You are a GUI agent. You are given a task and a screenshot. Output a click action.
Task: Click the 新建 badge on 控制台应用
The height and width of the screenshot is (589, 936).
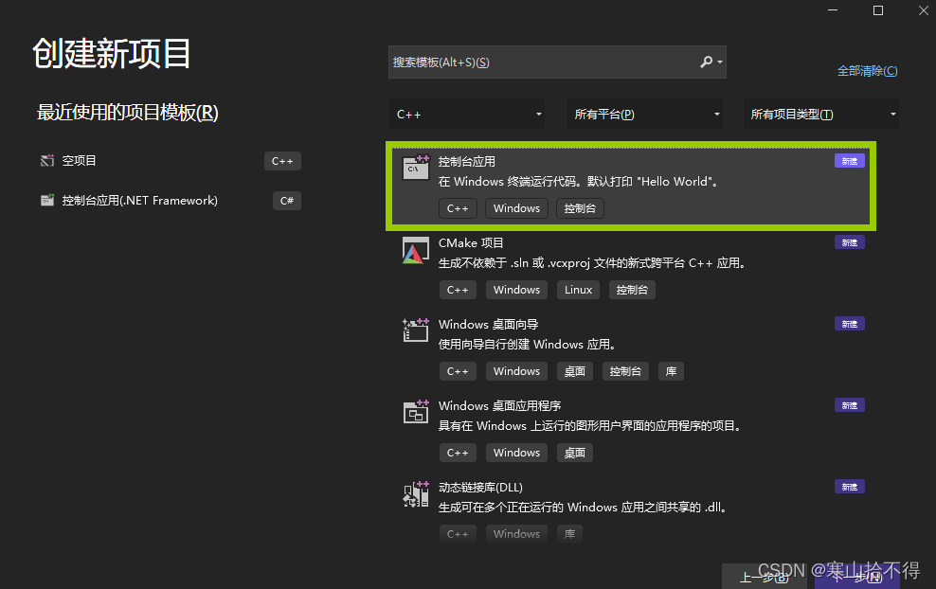point(850,161)
